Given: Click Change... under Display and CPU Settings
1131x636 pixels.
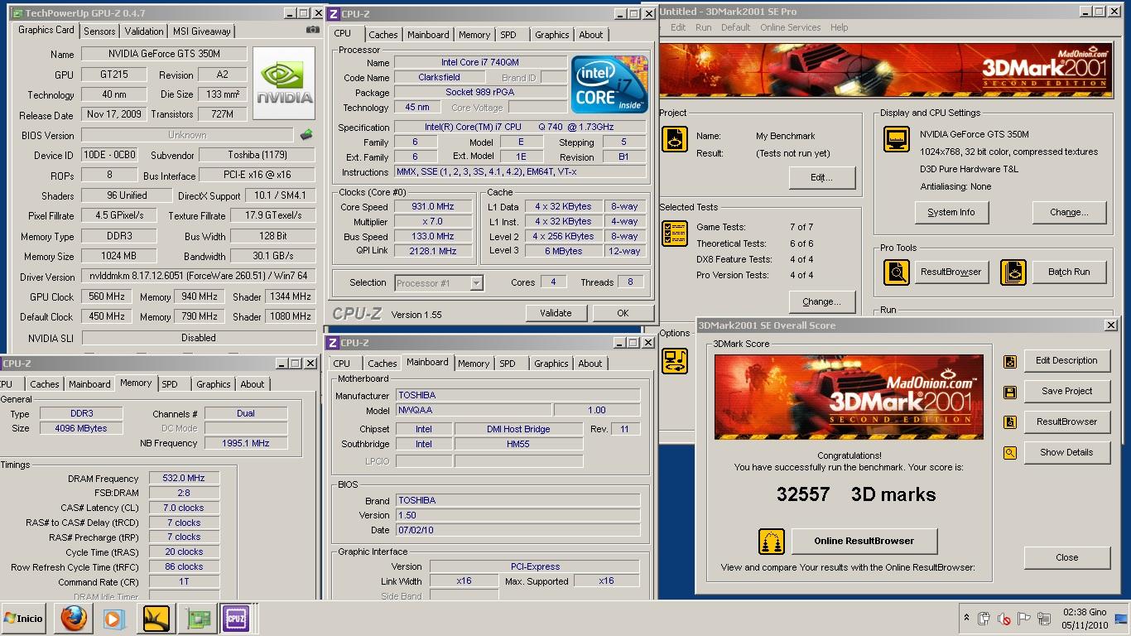Looking at the screenshot, I should [x=1069, y=212].
